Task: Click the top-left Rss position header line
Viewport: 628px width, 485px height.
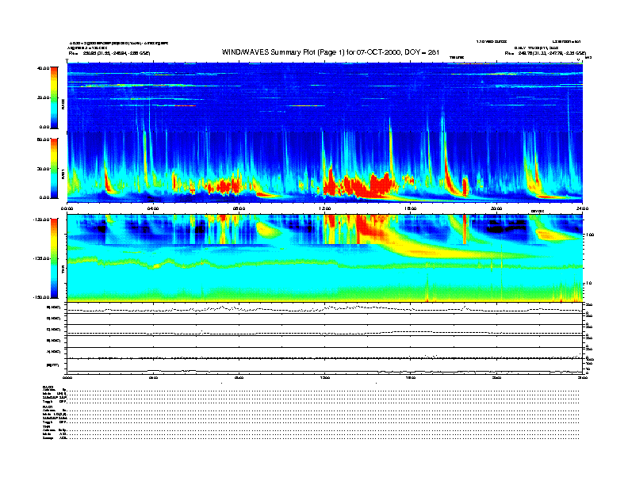Action: coord(109,53)
